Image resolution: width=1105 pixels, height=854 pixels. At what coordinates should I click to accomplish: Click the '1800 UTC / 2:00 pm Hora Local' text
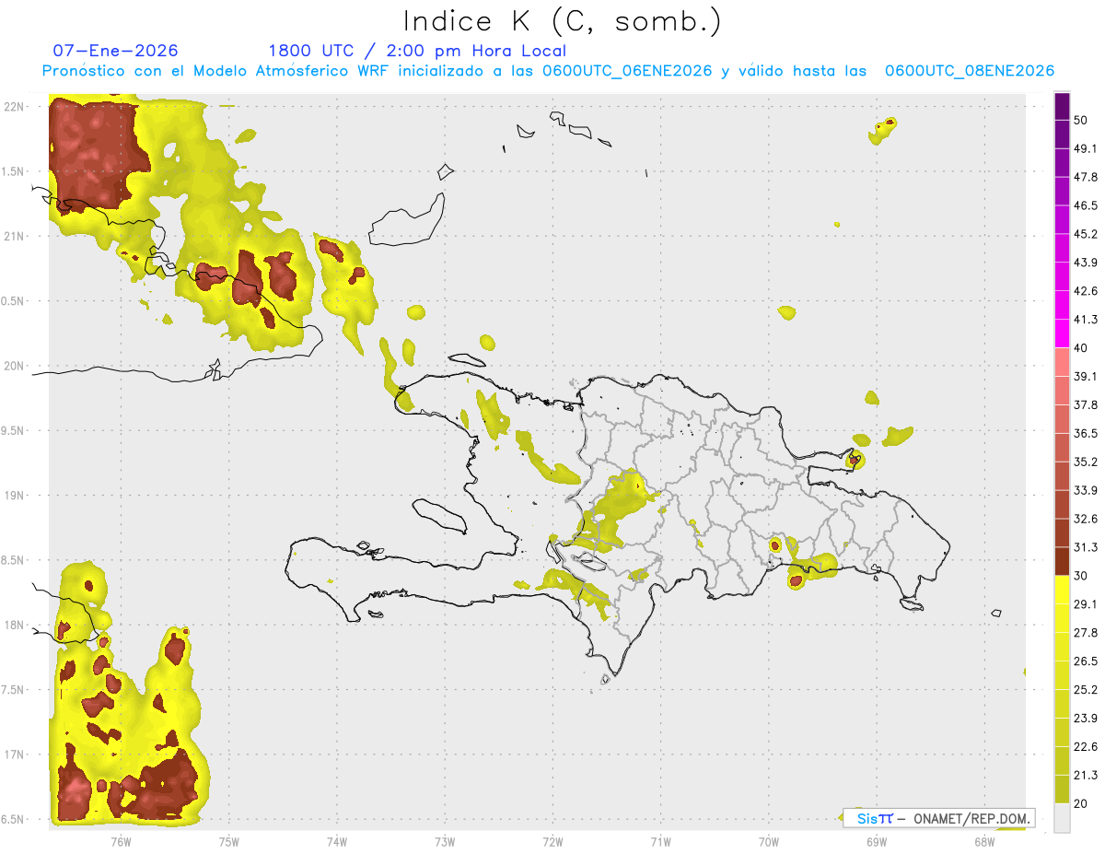coord(417,51)
